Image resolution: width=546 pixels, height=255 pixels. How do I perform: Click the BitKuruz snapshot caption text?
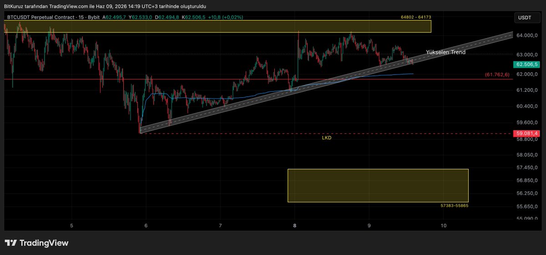pyautogui.click(x=105, y=6)
